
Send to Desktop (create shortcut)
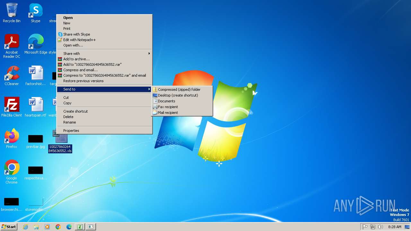pyautogui.click(x=182, y=95)
